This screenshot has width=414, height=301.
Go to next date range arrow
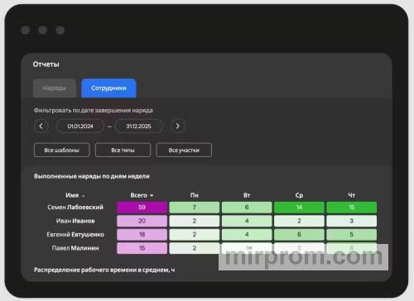coord(178,127)
